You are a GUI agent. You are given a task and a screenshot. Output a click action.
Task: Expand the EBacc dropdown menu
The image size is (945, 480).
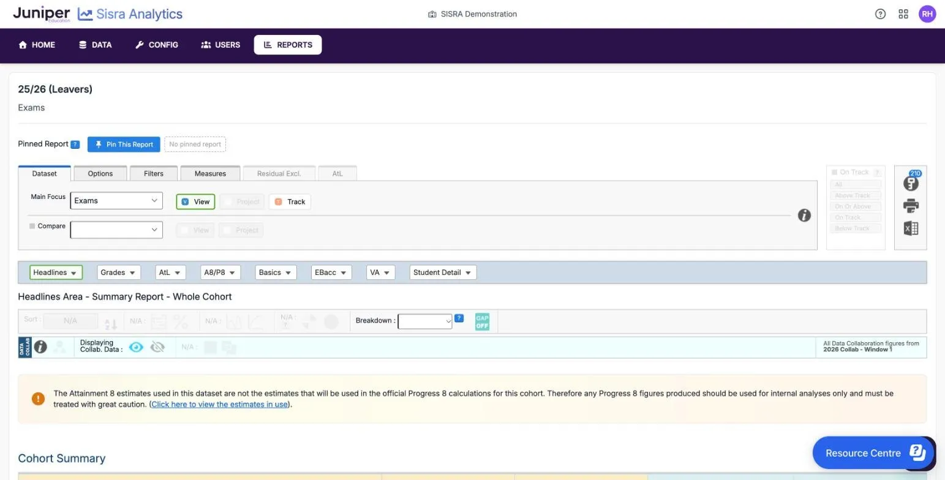pos(331,272)
